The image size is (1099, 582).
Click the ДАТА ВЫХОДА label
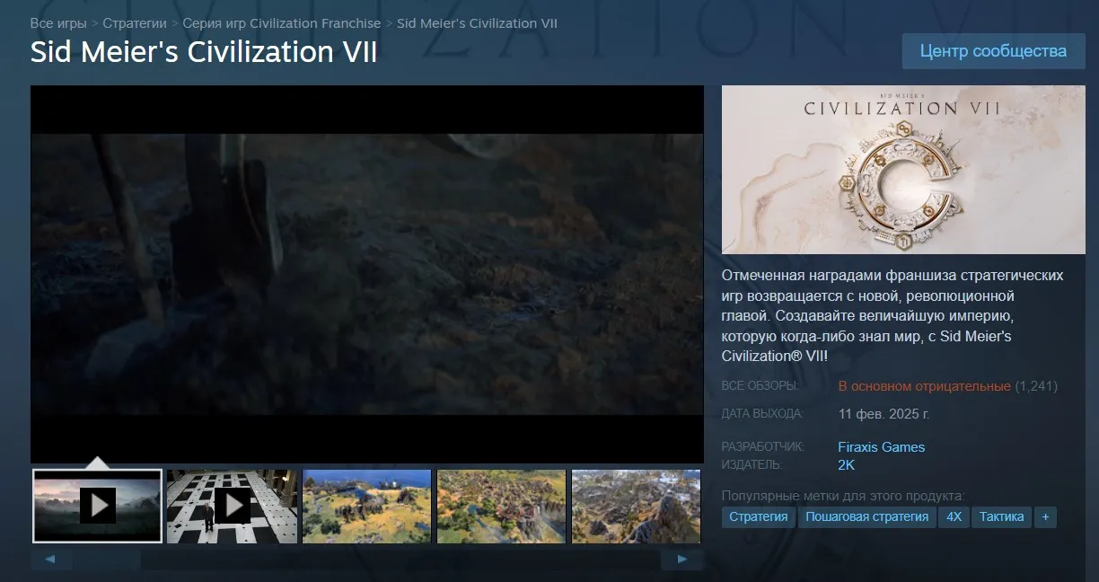click(762, 413)
